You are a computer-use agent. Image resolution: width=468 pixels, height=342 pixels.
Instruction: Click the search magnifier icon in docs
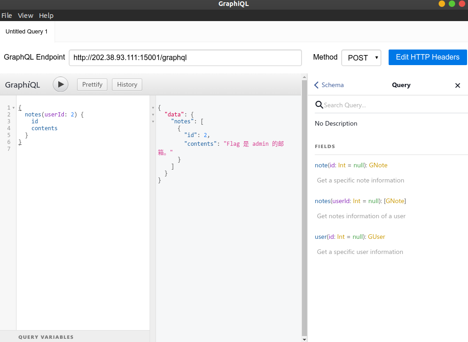pos(319,105)
